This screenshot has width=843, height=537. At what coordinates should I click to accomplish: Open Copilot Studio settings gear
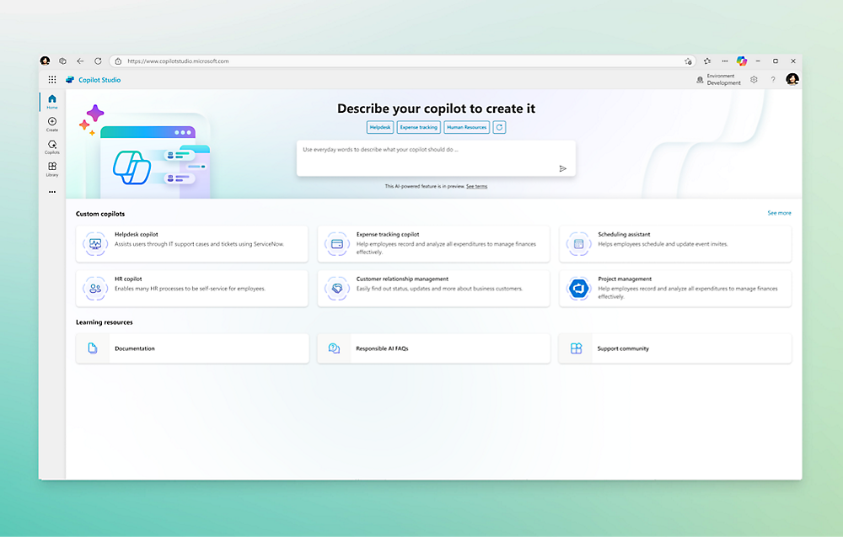pyautogui.click(x=754, y=78)
